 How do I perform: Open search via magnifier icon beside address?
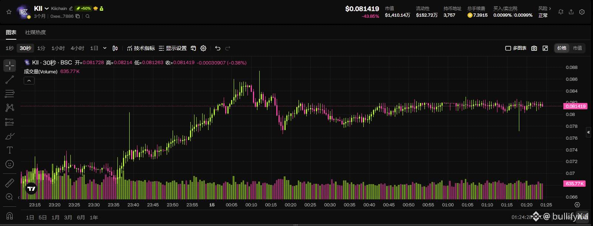click(87, 16)
